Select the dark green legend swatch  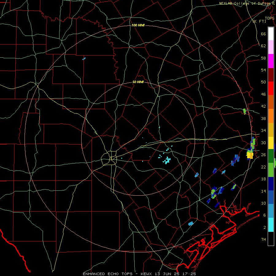pyautogui.click(x=271, y=156)
